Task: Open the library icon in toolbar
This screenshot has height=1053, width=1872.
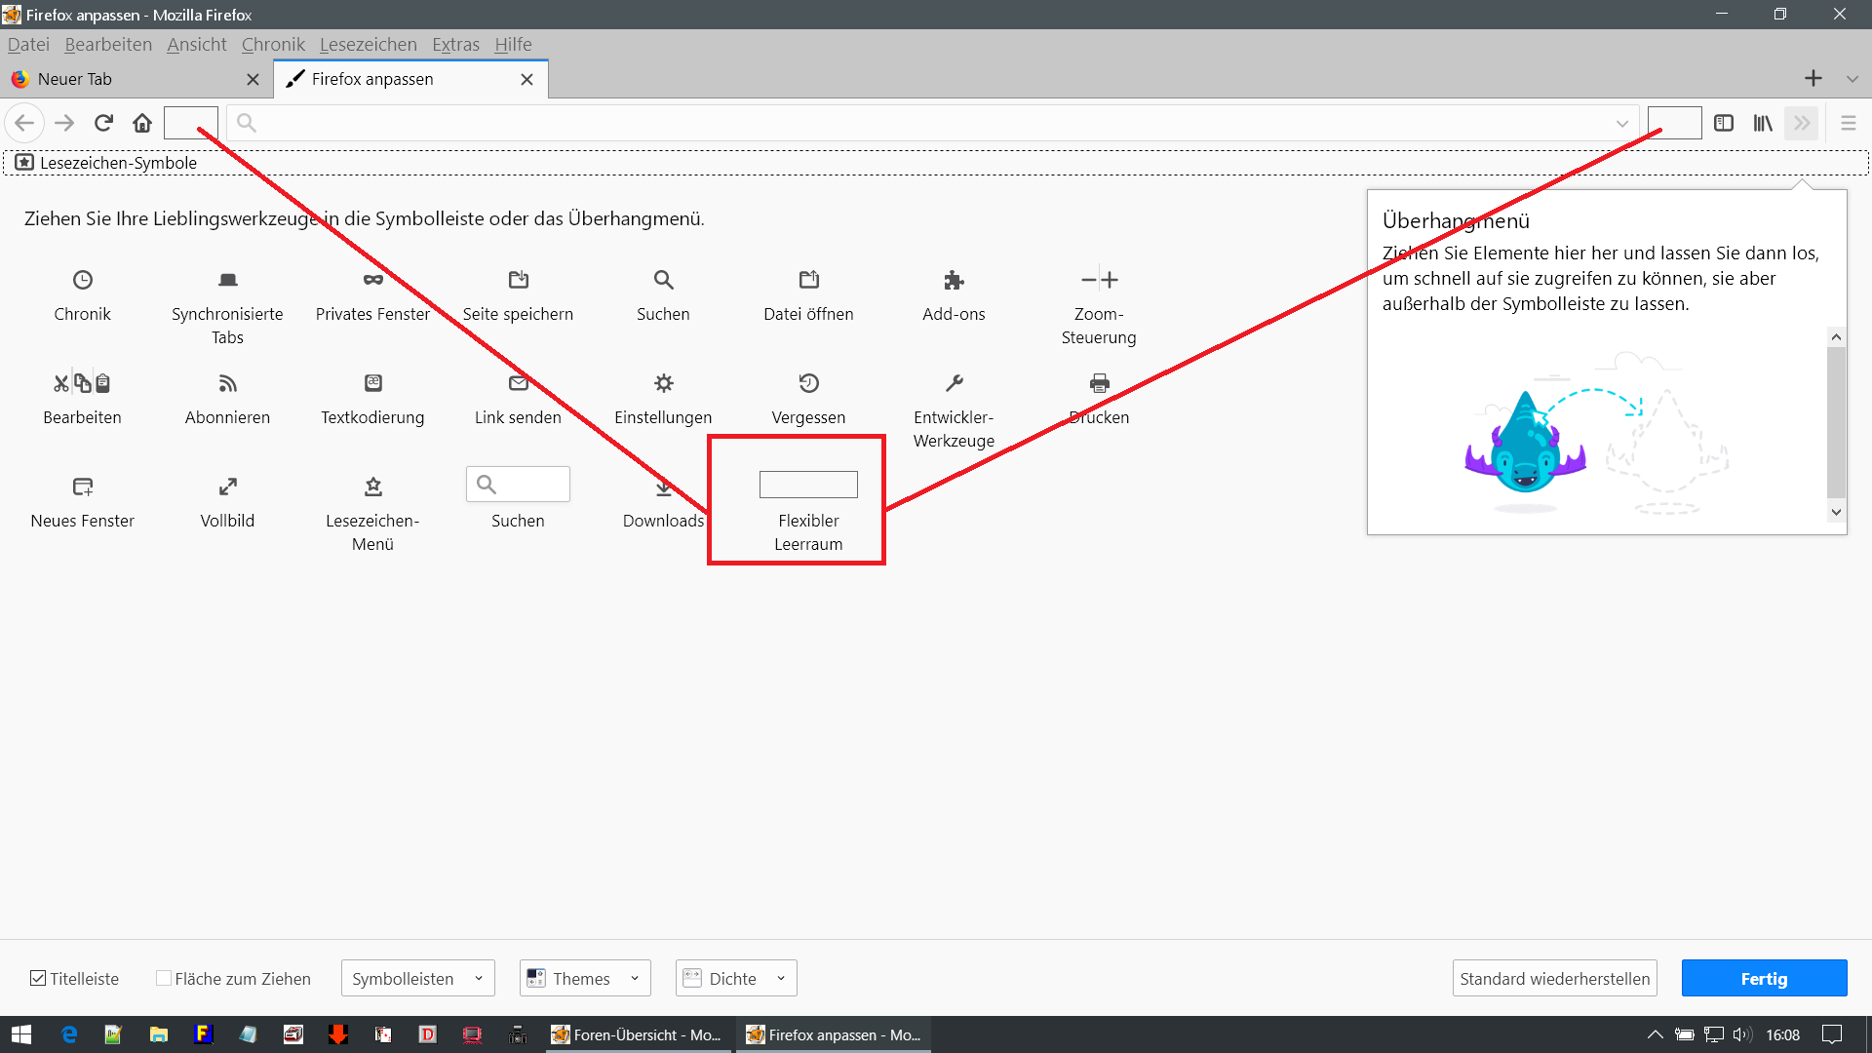Action: point(1763,123)
